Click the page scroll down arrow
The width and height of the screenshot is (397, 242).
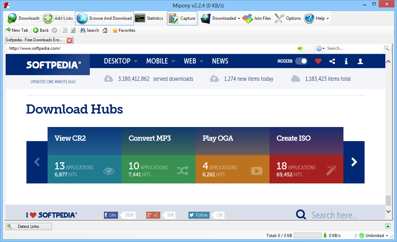pos(388,211)
